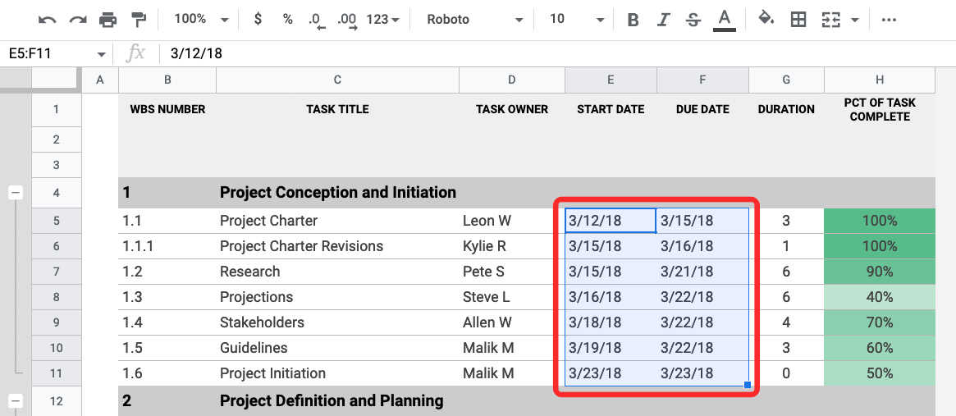
Task: Click the Undo icon
Action: [x=47, y=20]
